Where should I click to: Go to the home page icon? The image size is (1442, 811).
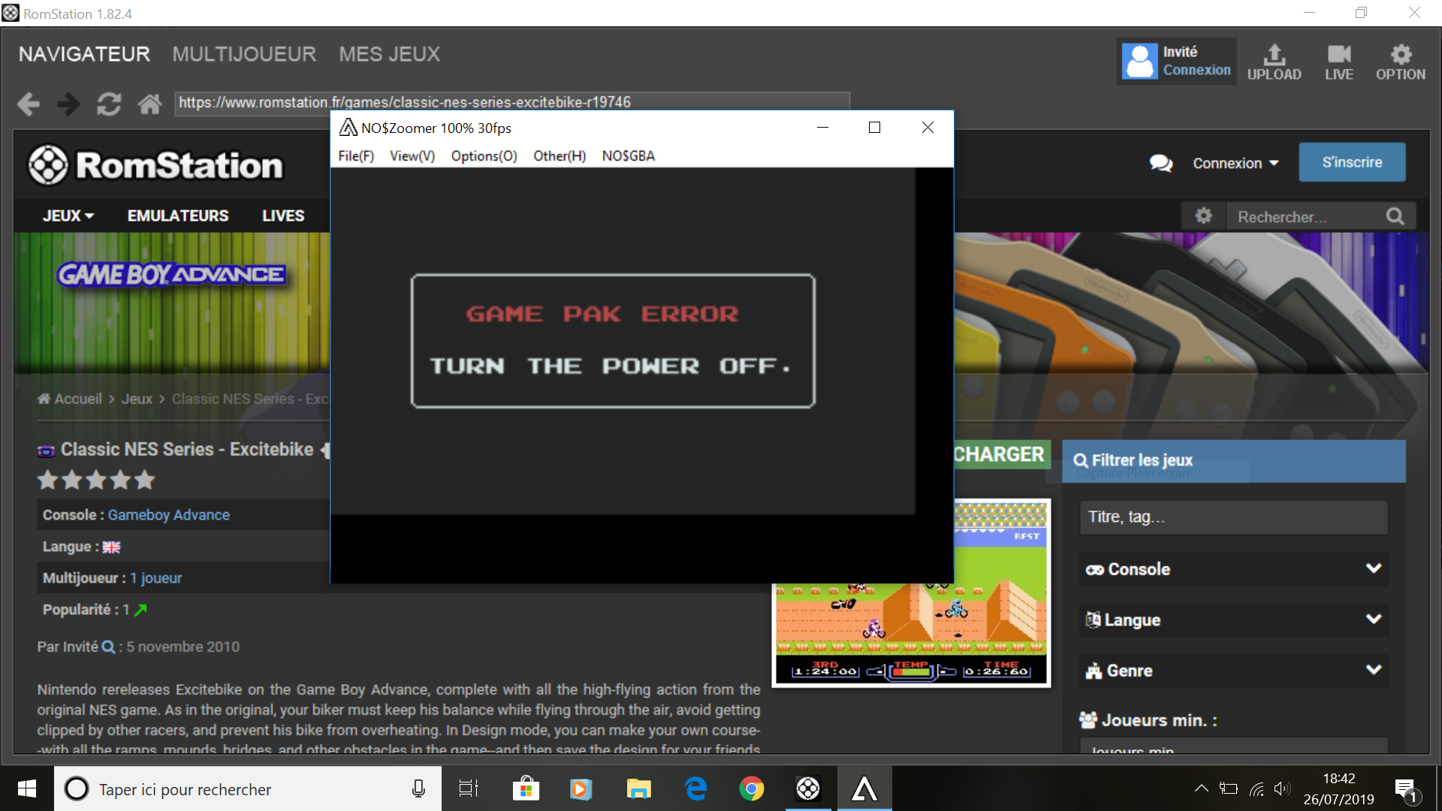pos(149,104)
